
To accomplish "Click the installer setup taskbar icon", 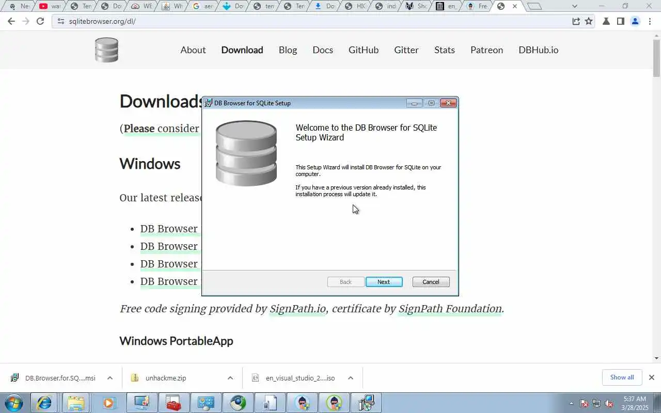I will 367,403.
